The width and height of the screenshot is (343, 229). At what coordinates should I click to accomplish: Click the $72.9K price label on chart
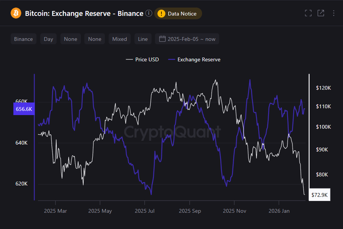(x=319, y=195)
